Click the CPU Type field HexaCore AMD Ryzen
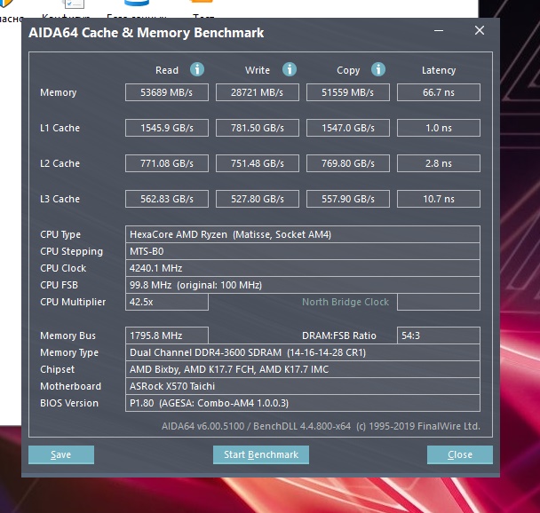This screenshot has height=513, width=540. coord(303,234)
